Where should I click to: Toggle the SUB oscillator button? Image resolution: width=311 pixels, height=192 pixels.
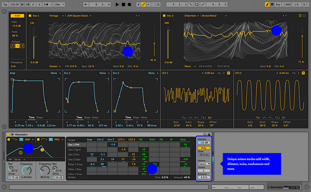pos(17,15)
